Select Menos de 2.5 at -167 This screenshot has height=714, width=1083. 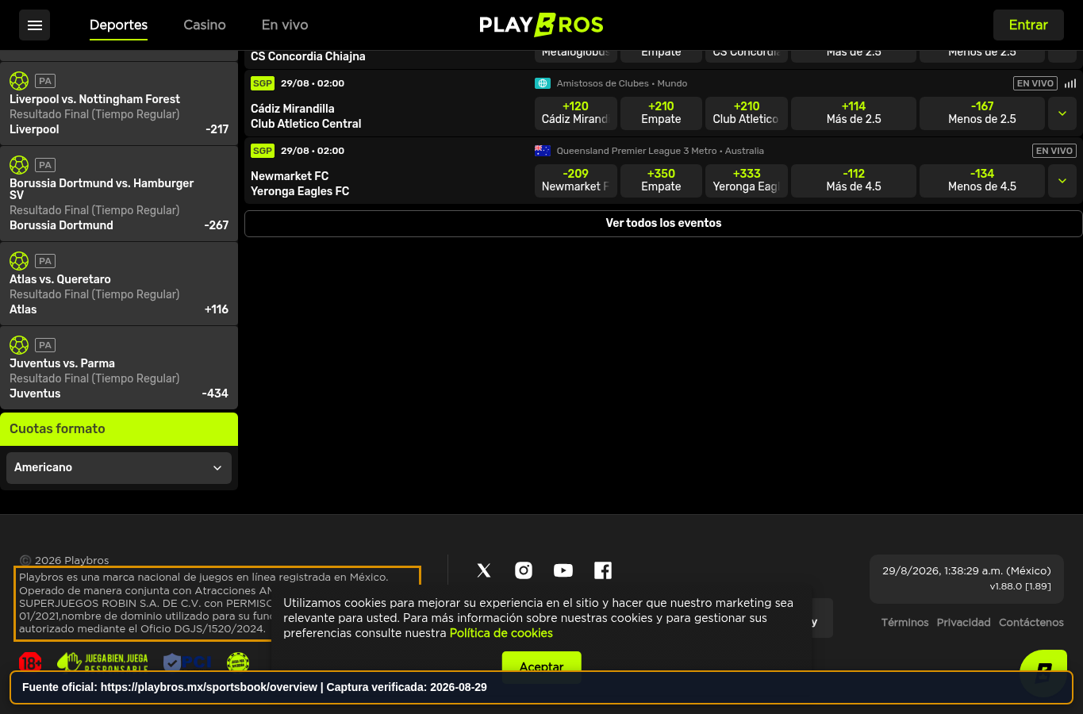pos(982,113)
